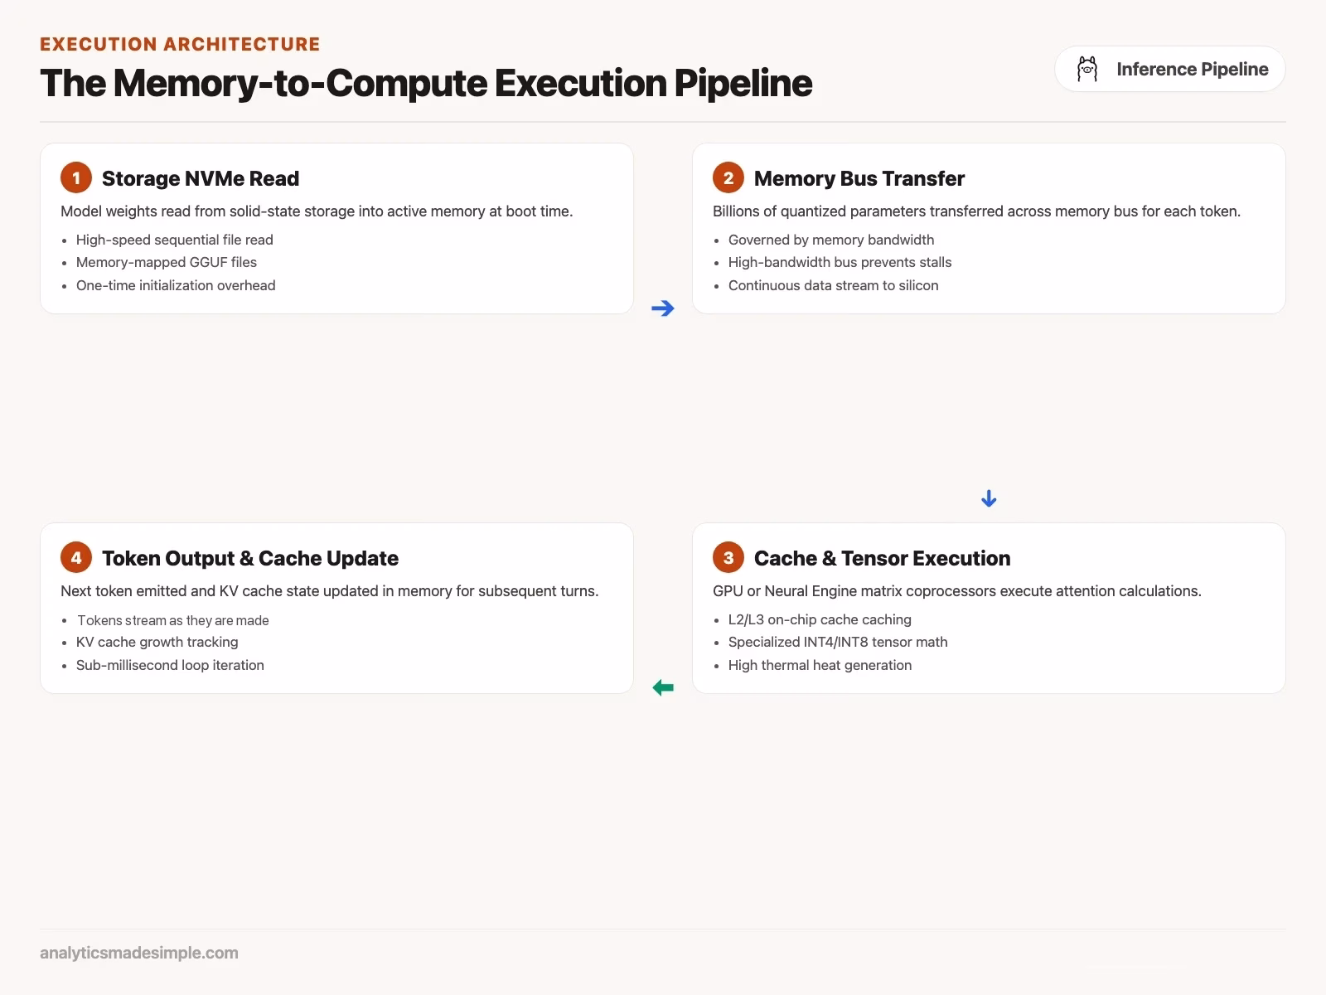This screenshot has width=1326, height=995.
Task: Click the 'Model weights read from solid-state storage' description
Action: click(317, 211)
